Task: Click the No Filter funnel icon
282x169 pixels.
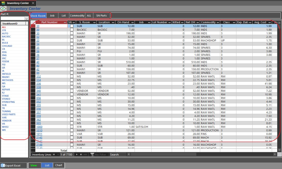Action: tap(92, 154)
